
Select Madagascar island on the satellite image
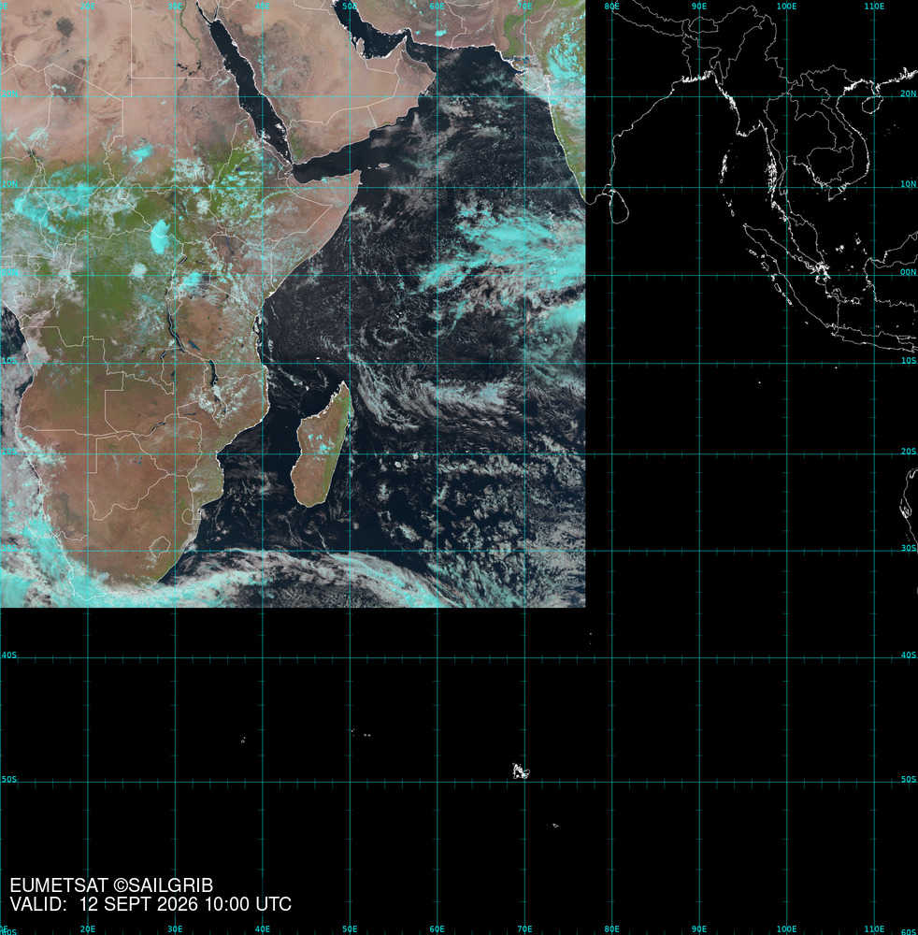322,446
